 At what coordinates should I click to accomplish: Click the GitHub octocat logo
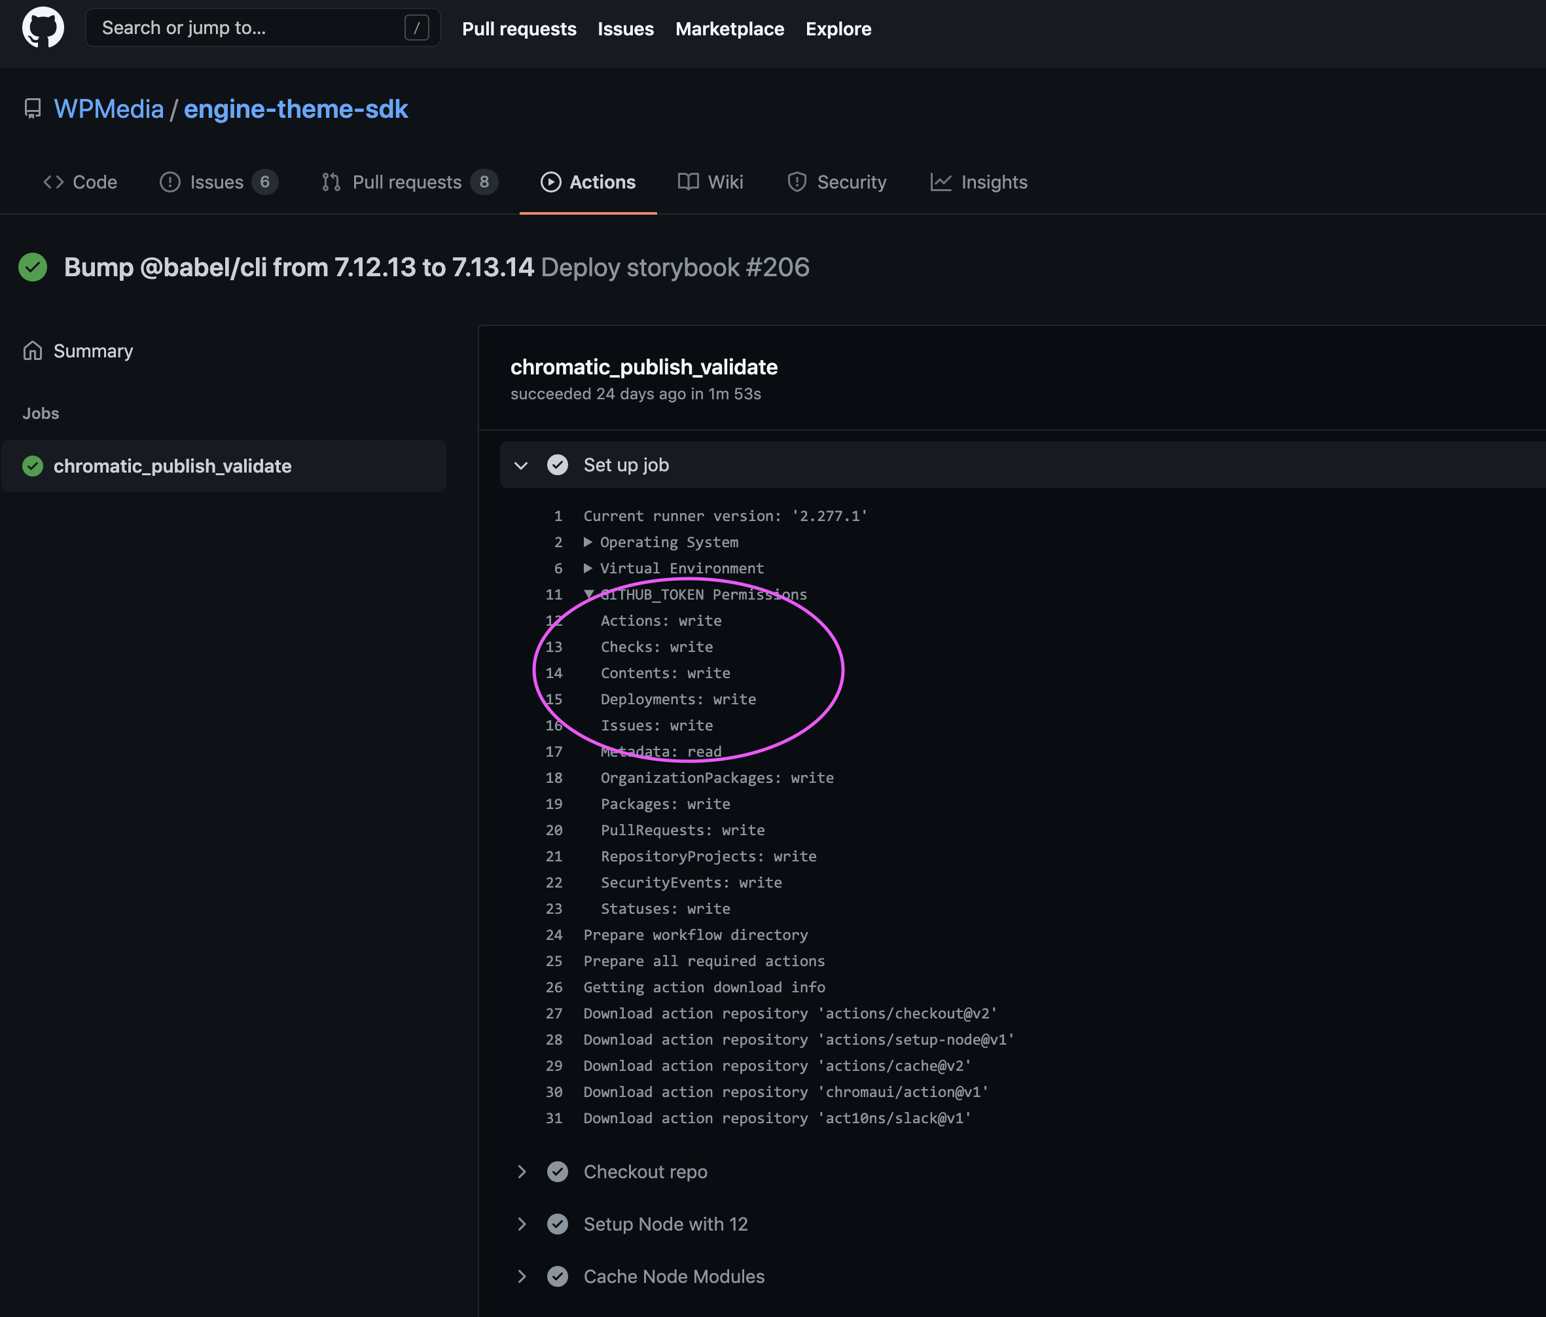tap(43, 27)
